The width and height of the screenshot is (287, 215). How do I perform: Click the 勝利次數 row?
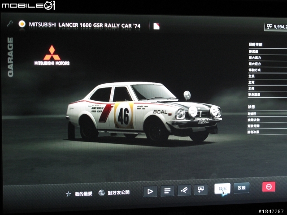[267, 132]
